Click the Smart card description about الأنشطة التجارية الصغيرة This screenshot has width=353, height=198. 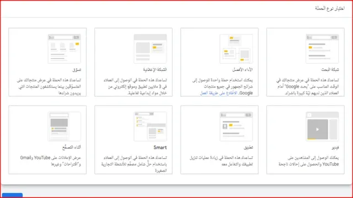click(x=134, y=164)
